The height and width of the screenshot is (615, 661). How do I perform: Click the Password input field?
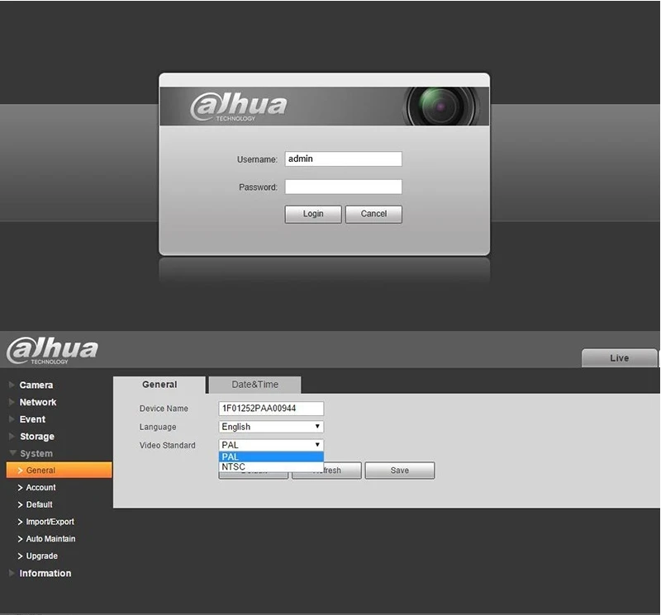[343, 187]
